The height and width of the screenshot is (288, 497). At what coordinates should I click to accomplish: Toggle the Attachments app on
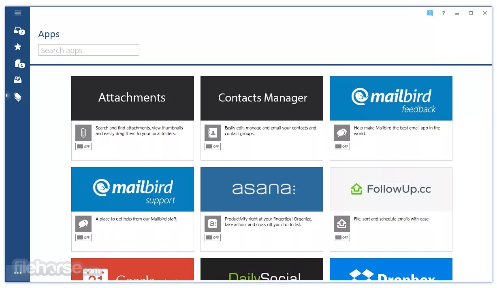pyautogui.click(x=83, y=146)
